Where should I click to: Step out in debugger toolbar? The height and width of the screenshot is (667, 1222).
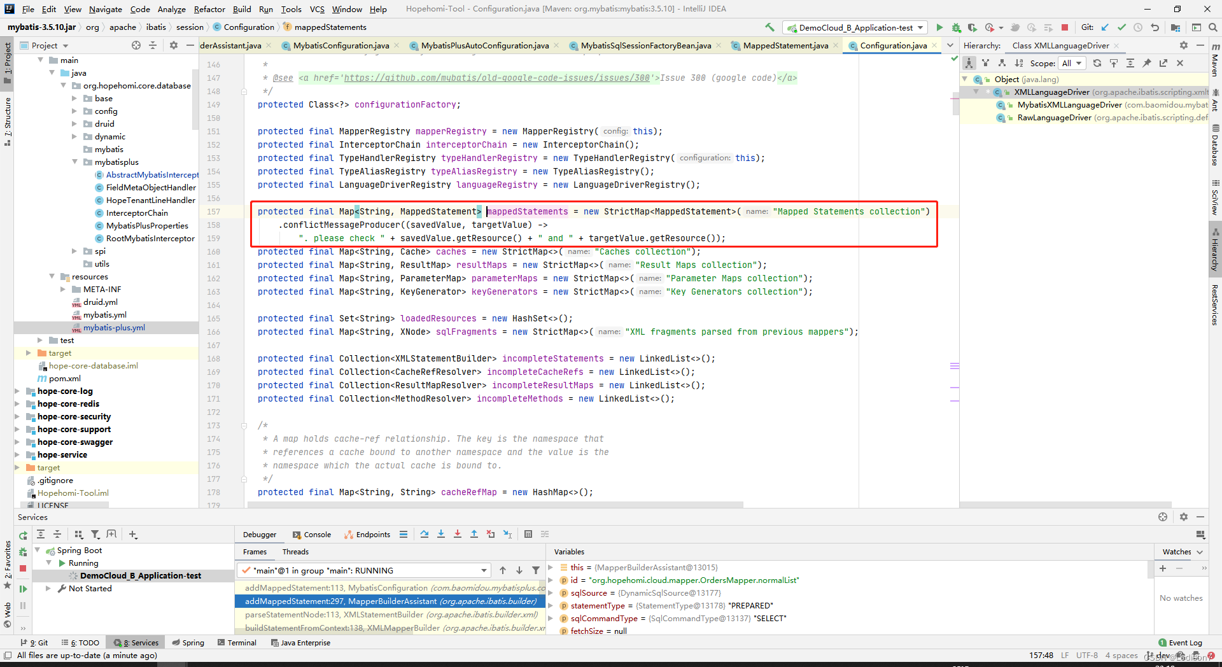474,535
